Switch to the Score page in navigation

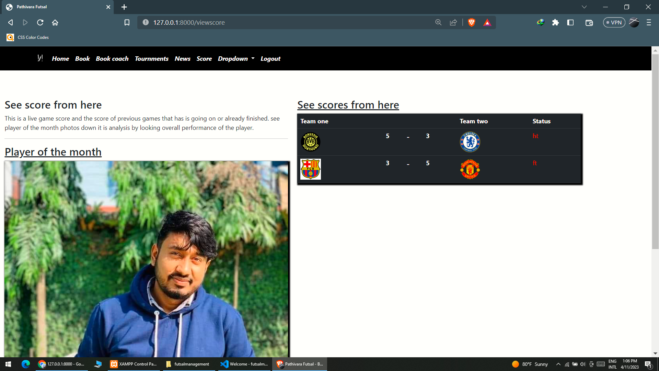[204, 58]
